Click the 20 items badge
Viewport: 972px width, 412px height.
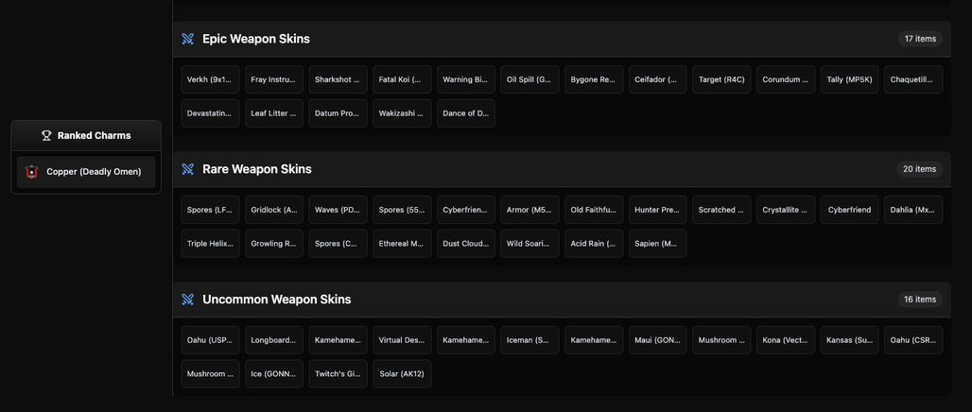tap(919, 169)
